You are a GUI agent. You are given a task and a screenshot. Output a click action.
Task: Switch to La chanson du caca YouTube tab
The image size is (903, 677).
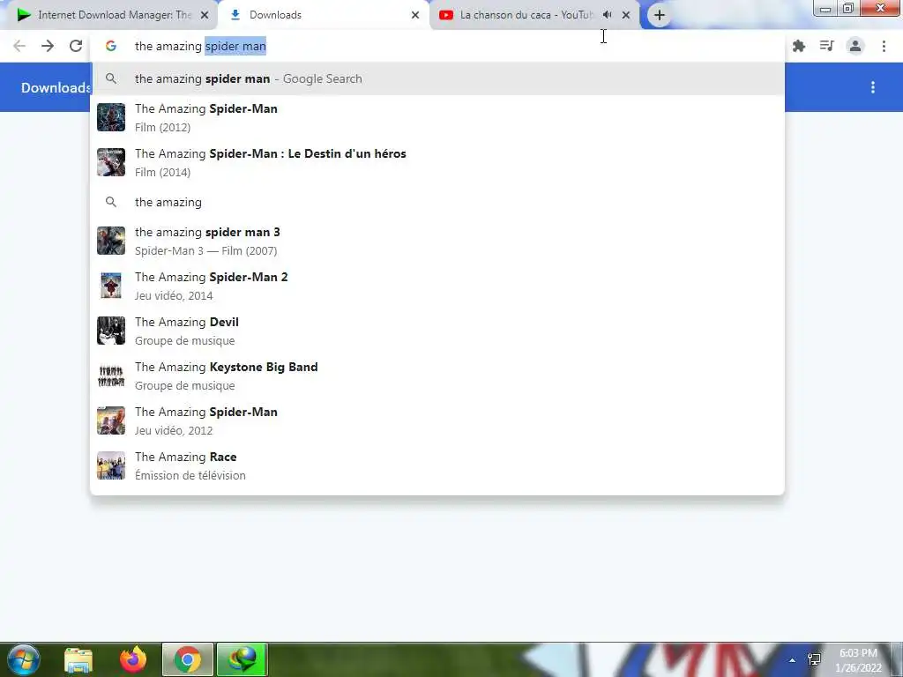534,15
